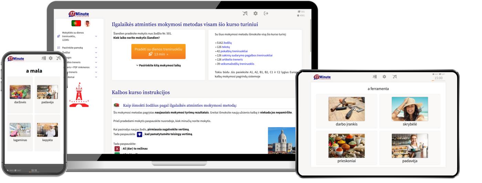482x183 pixels.
Task: Tap the gear icon on the phone
Action: pyautogui.click(x=51, y=58)
